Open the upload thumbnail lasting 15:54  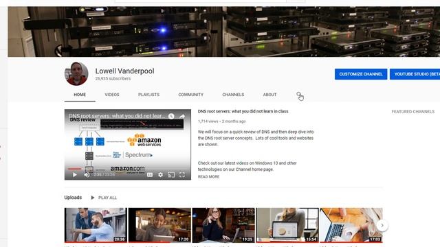287,225
